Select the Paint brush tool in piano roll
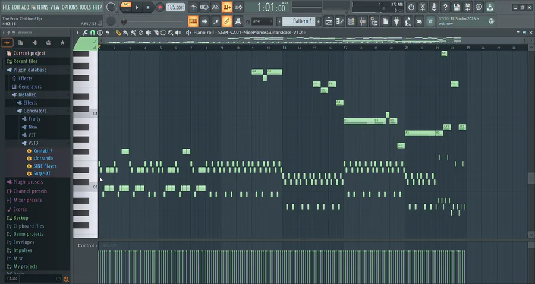 [x=125, y=33]
